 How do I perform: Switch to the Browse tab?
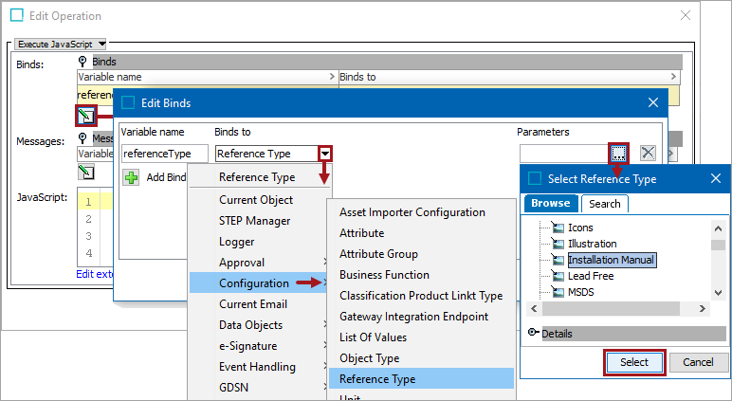click(551, 204)
